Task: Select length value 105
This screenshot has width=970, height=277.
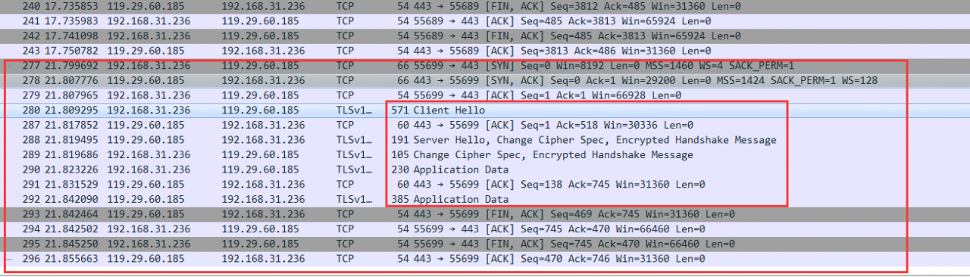Action: (x=401, y=155)
